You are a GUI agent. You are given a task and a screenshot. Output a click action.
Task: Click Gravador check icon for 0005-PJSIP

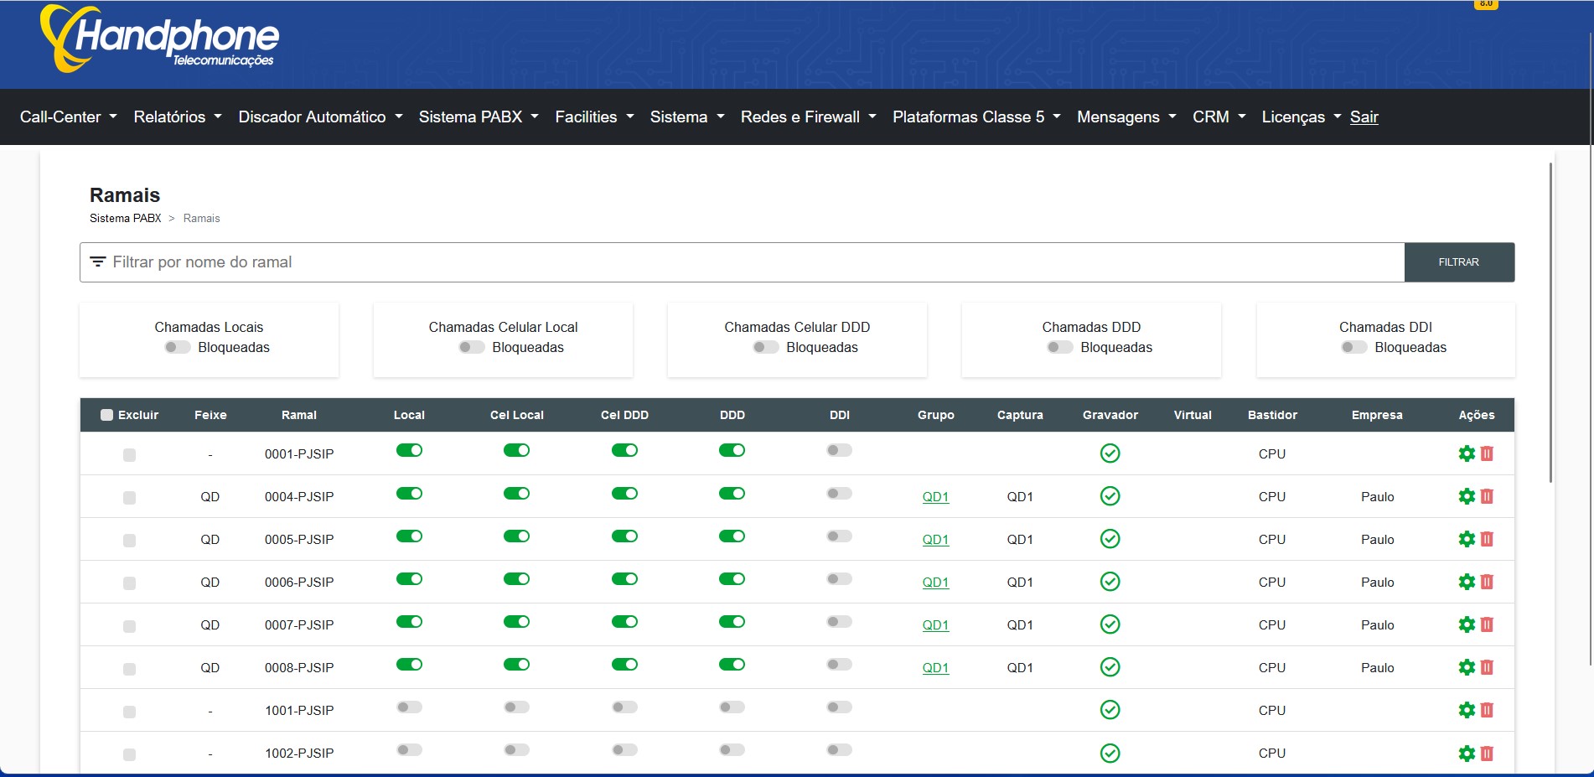point(1110,539)
